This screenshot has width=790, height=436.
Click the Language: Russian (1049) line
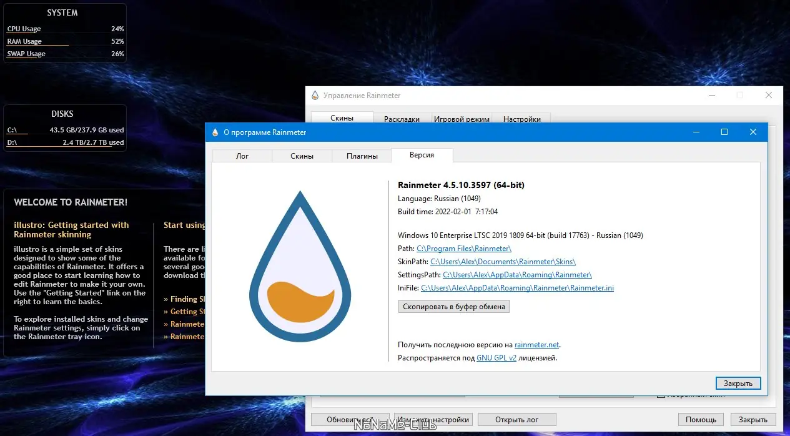tap(439, 199)
